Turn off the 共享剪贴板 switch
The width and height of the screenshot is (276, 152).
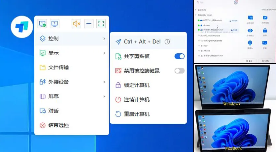180,56
